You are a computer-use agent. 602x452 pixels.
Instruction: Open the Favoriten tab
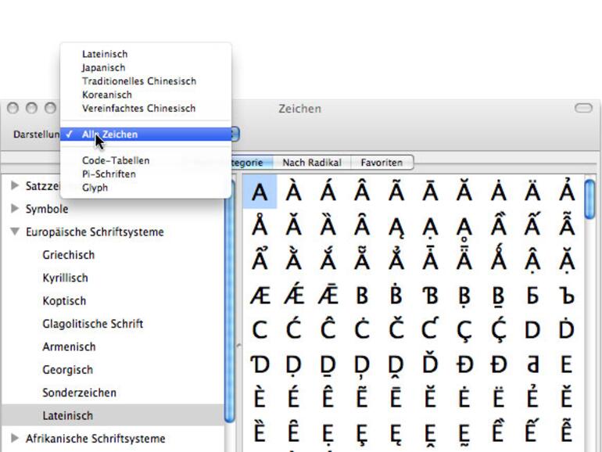coord(382,163)
